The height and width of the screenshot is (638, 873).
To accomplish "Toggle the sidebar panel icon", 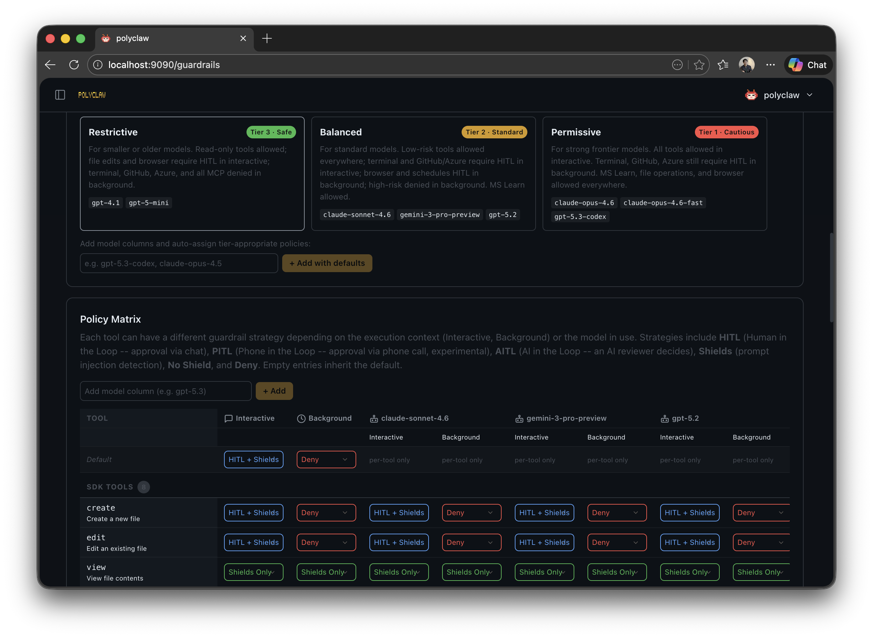I will point(60,95).
